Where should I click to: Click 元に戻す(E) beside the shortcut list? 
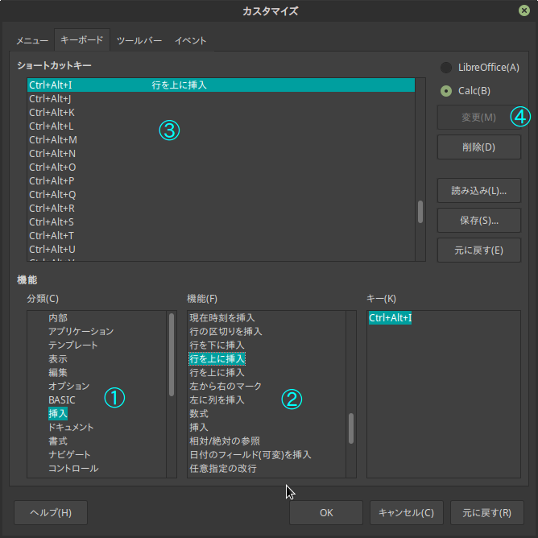[x=478, y=250]
